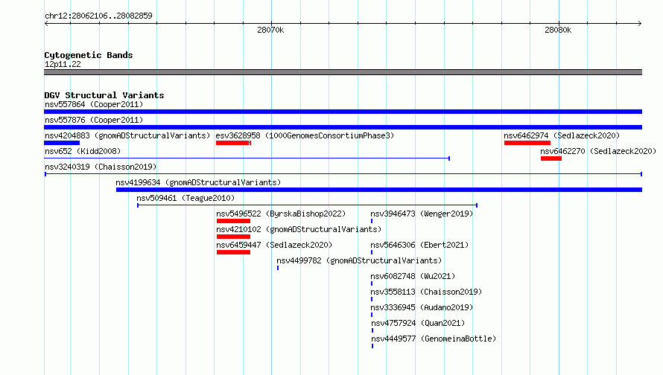Image resolution: width=663 pixels, height=375 pixels.
Task: Select the nsv557864 blue variant bar
Action: (343, 112)
